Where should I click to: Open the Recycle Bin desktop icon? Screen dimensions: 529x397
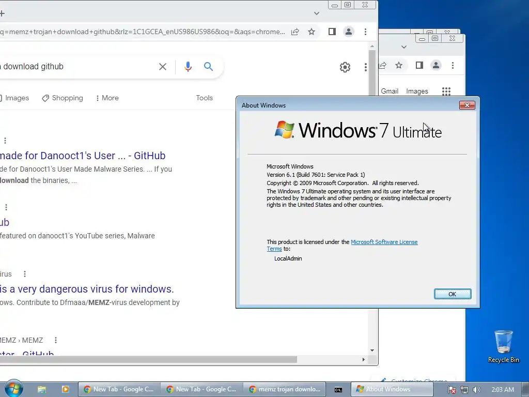503,346
